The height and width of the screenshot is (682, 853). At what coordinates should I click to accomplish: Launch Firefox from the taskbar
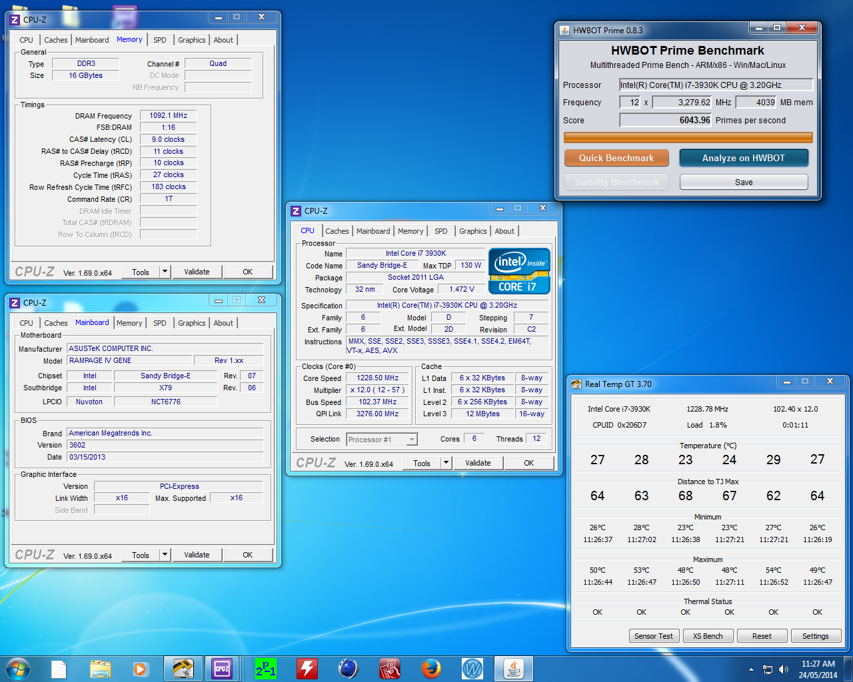tap(430, 669)
